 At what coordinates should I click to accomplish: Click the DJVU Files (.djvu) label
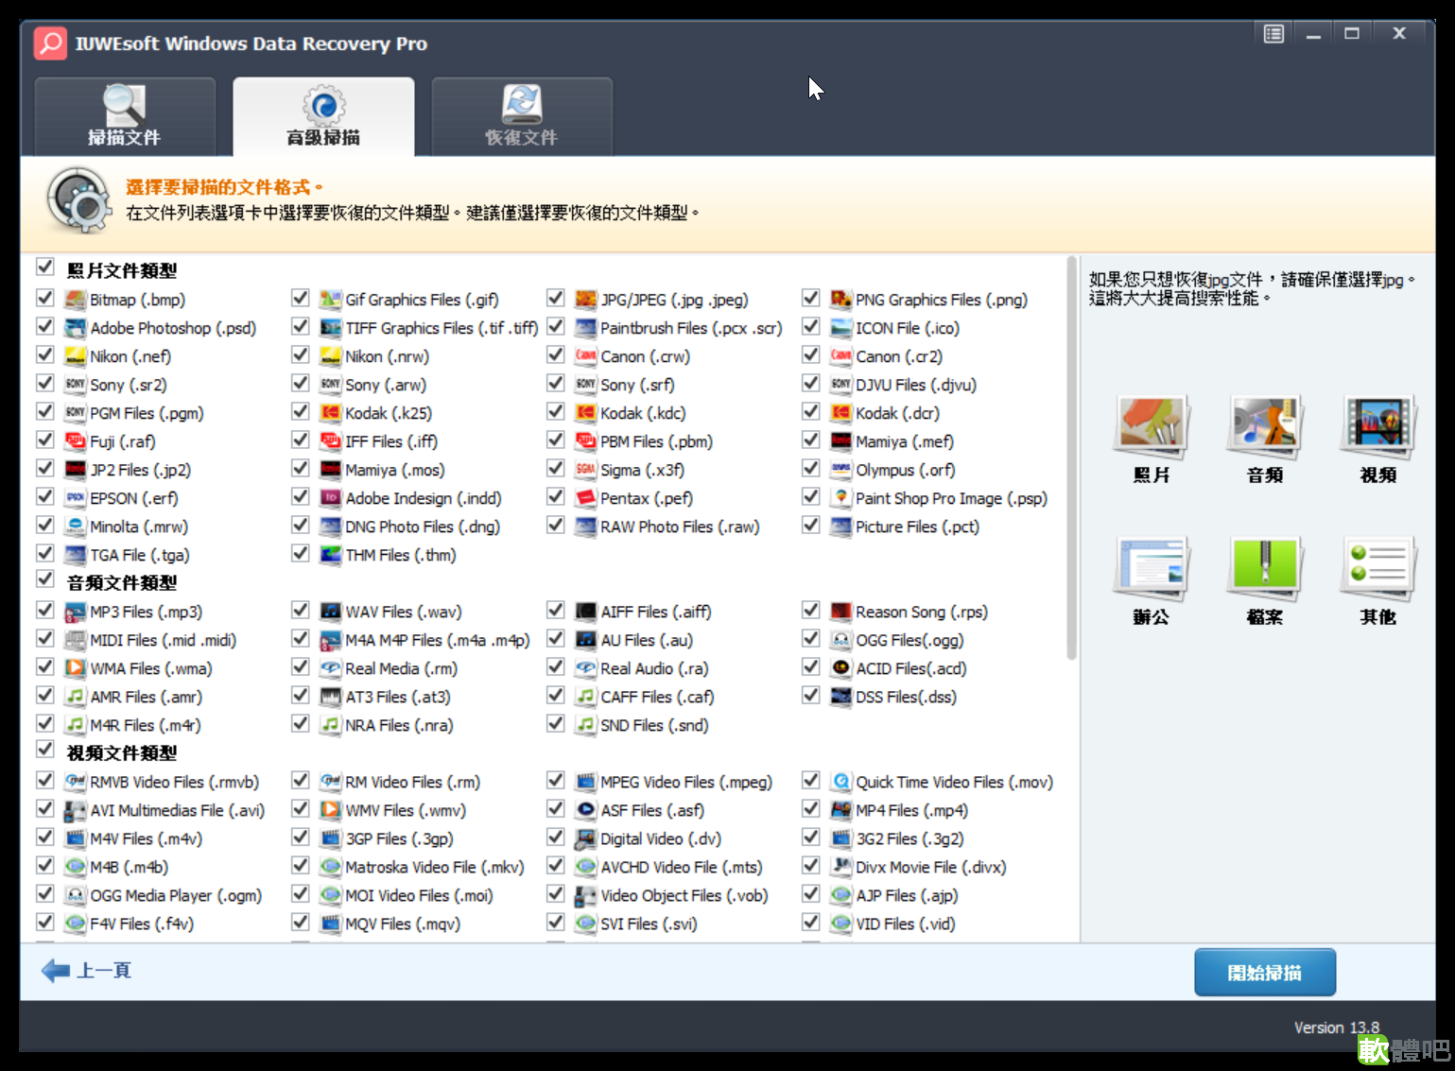click(x=916, y=385)
